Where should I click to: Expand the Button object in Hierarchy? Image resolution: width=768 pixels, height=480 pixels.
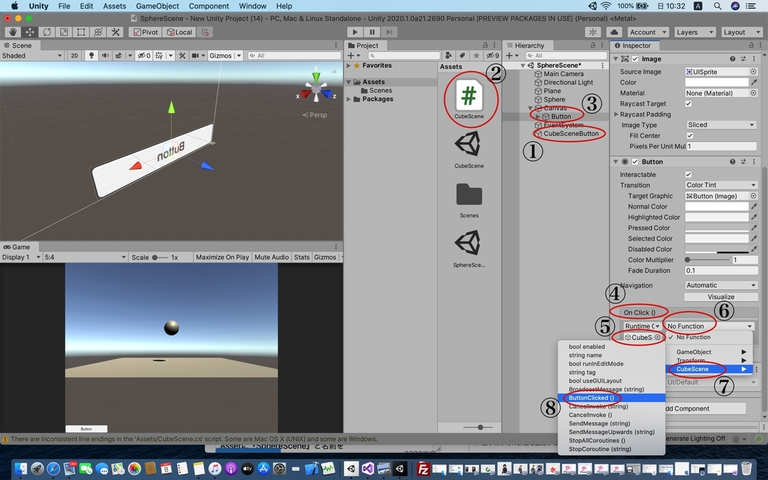click(538, 116)
